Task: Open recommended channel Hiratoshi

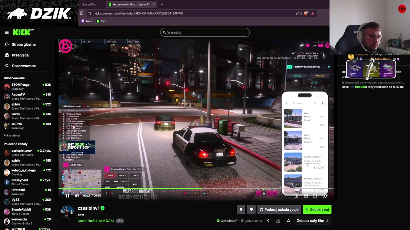Action: [x=27, y=192]
